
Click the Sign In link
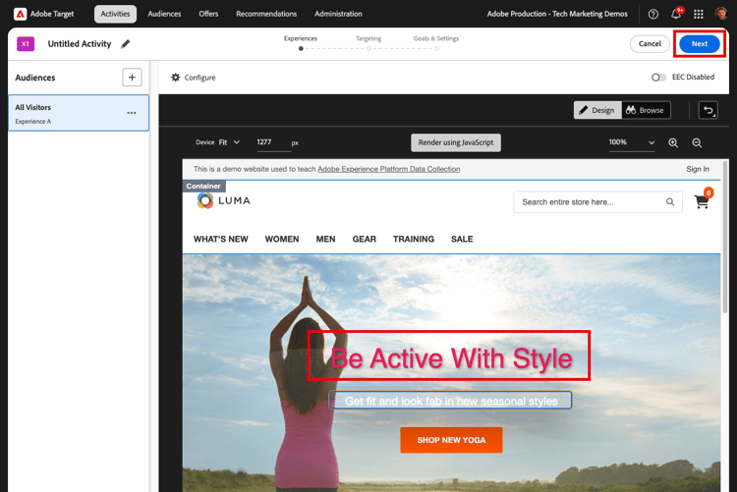tap(698, 169)
